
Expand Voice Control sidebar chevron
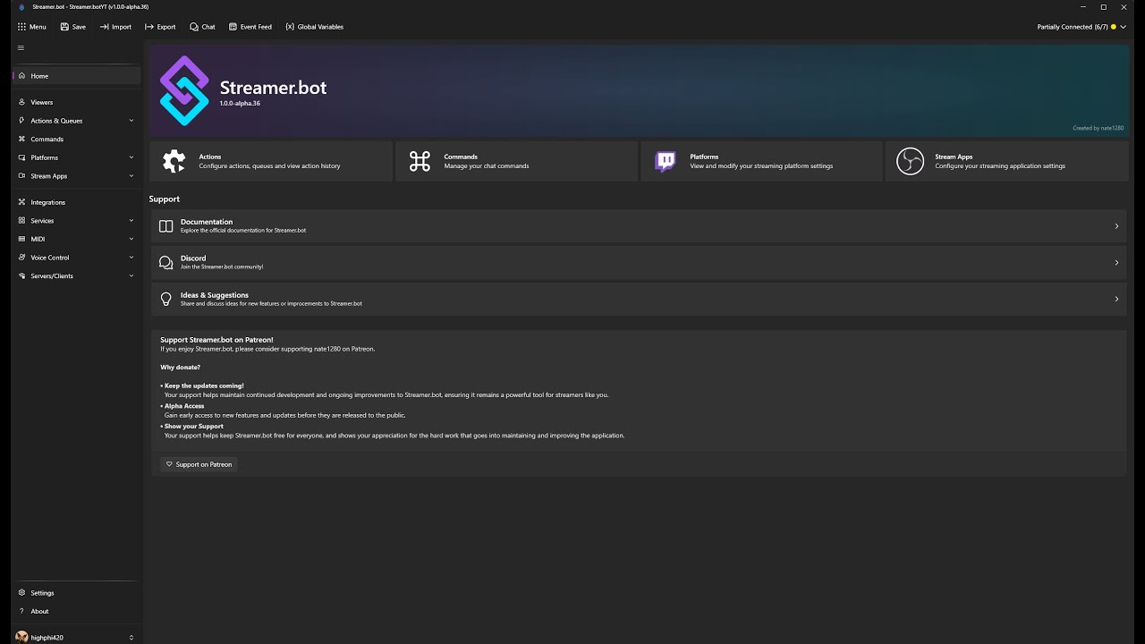pos(131,258)
